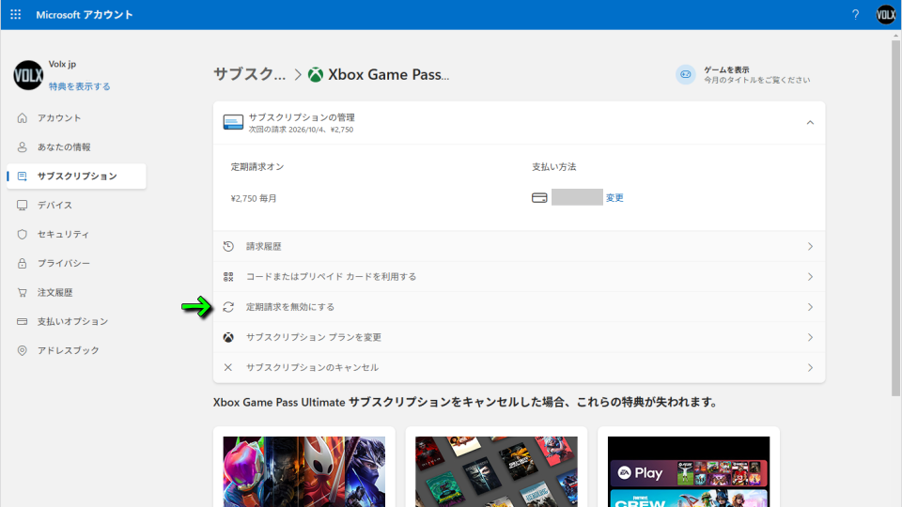Click the Xbox icon beside プランを変更

(228, 337)
